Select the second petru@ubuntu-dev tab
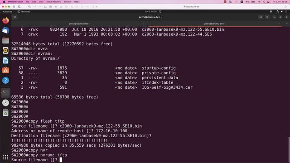The width and height of the screenshot is (290, 163). [215, 24]
